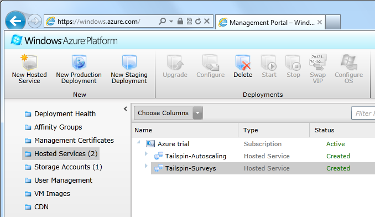
Task: Click the New Hosted Service icon
Action: (x=29, y=62)
